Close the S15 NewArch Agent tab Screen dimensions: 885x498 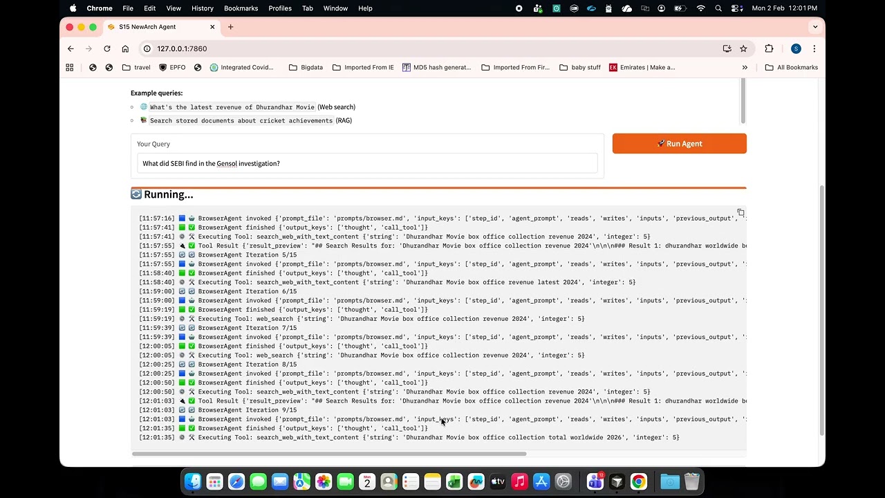coord(212,27)
